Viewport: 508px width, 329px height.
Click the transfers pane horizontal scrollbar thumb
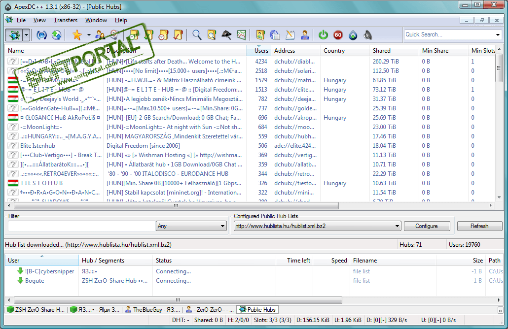[178, 300]
